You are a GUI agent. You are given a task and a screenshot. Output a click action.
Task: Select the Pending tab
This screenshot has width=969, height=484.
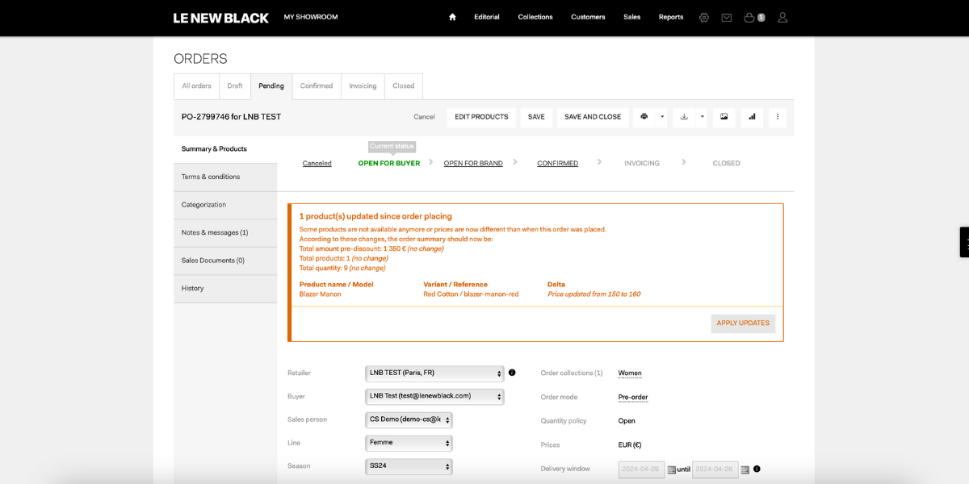(x=271, y=86)
